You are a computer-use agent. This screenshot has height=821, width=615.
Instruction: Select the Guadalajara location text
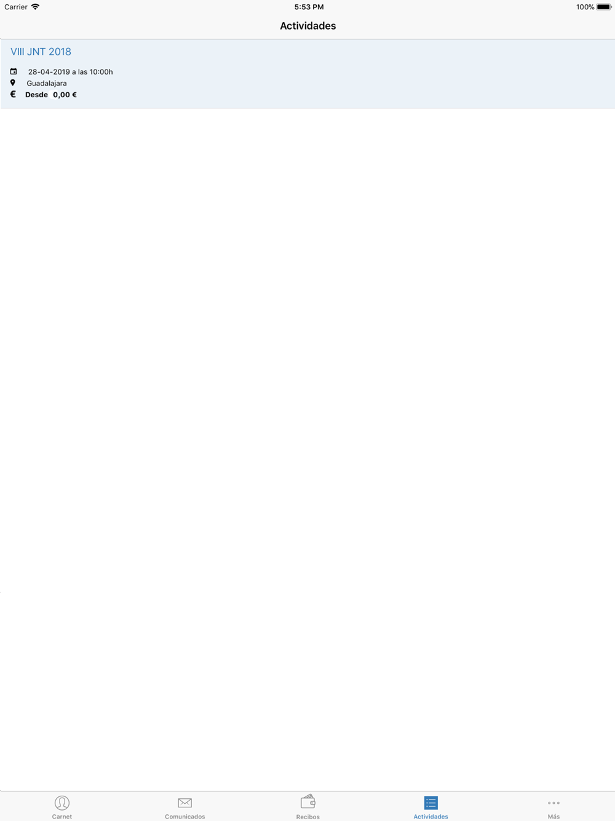(47, 83)
